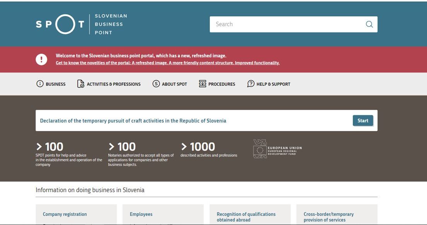Viewport: 427px width, 225px height.
Task: Open the Business menu
Action: tap(56, 84)
